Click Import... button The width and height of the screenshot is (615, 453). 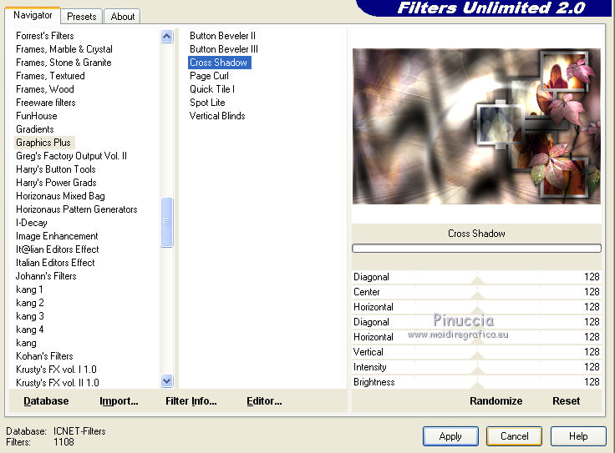pyautogui.click(x=119, y=401)
